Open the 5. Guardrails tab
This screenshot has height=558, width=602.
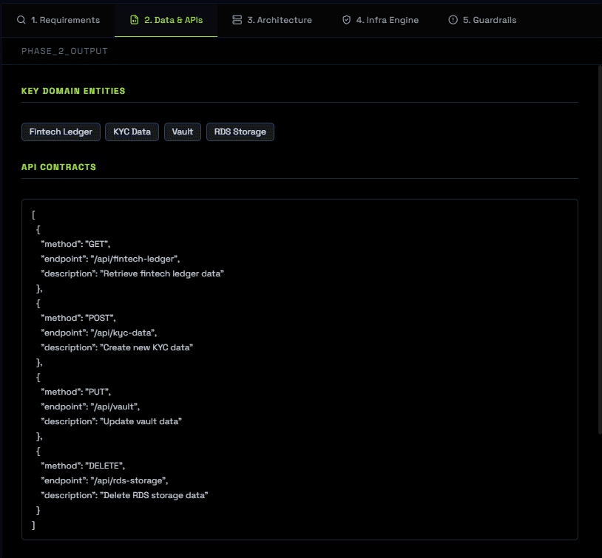tap(489, 20)
